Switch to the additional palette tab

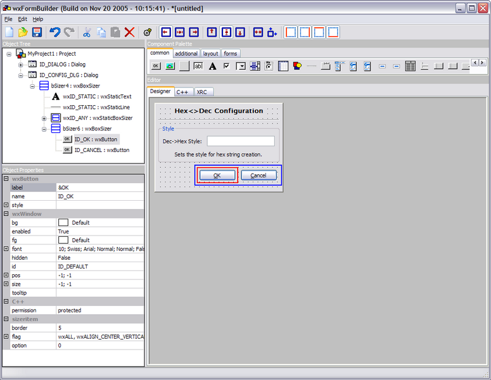pos(186,54)
